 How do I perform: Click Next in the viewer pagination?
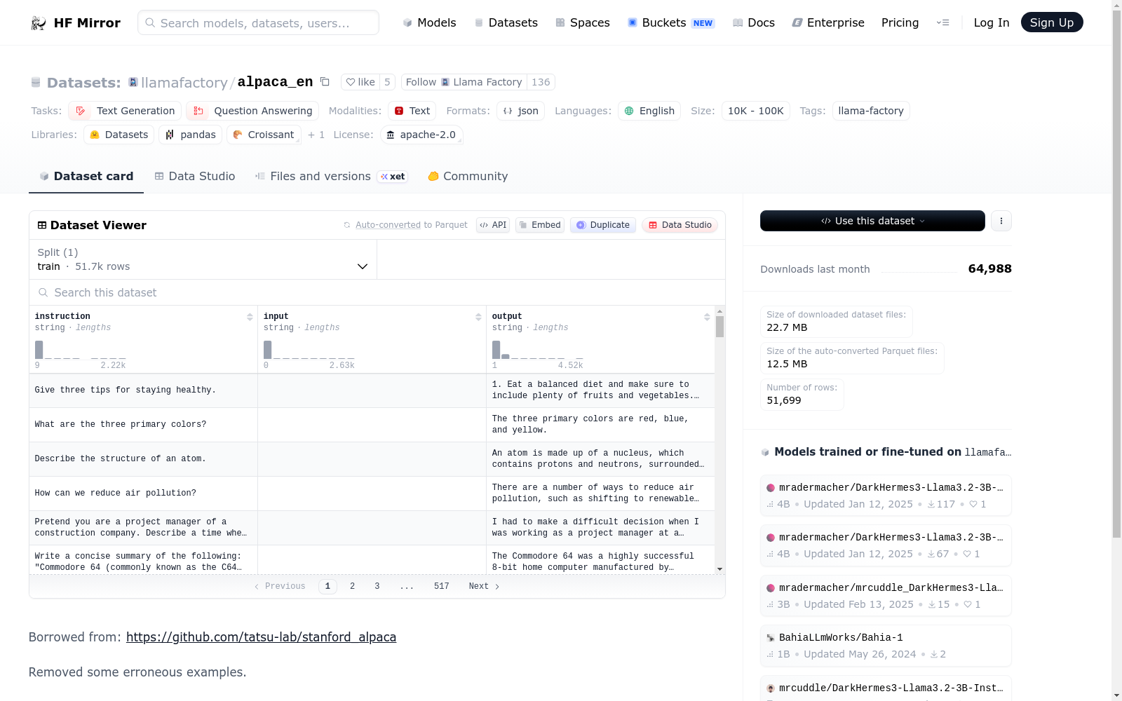pyautogui.click(x=485, y=586)
